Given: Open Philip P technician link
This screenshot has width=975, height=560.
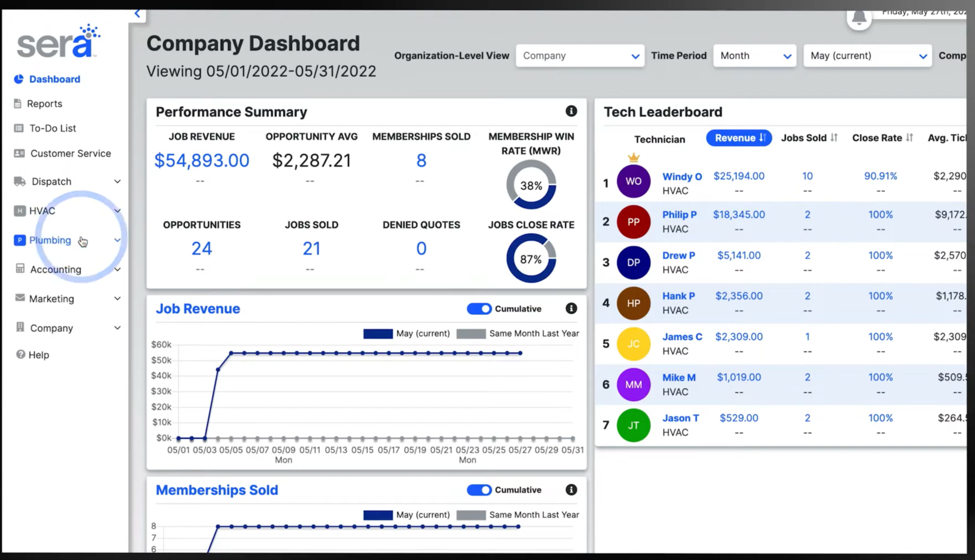Looking at the screenshot, I should point(679,215).
